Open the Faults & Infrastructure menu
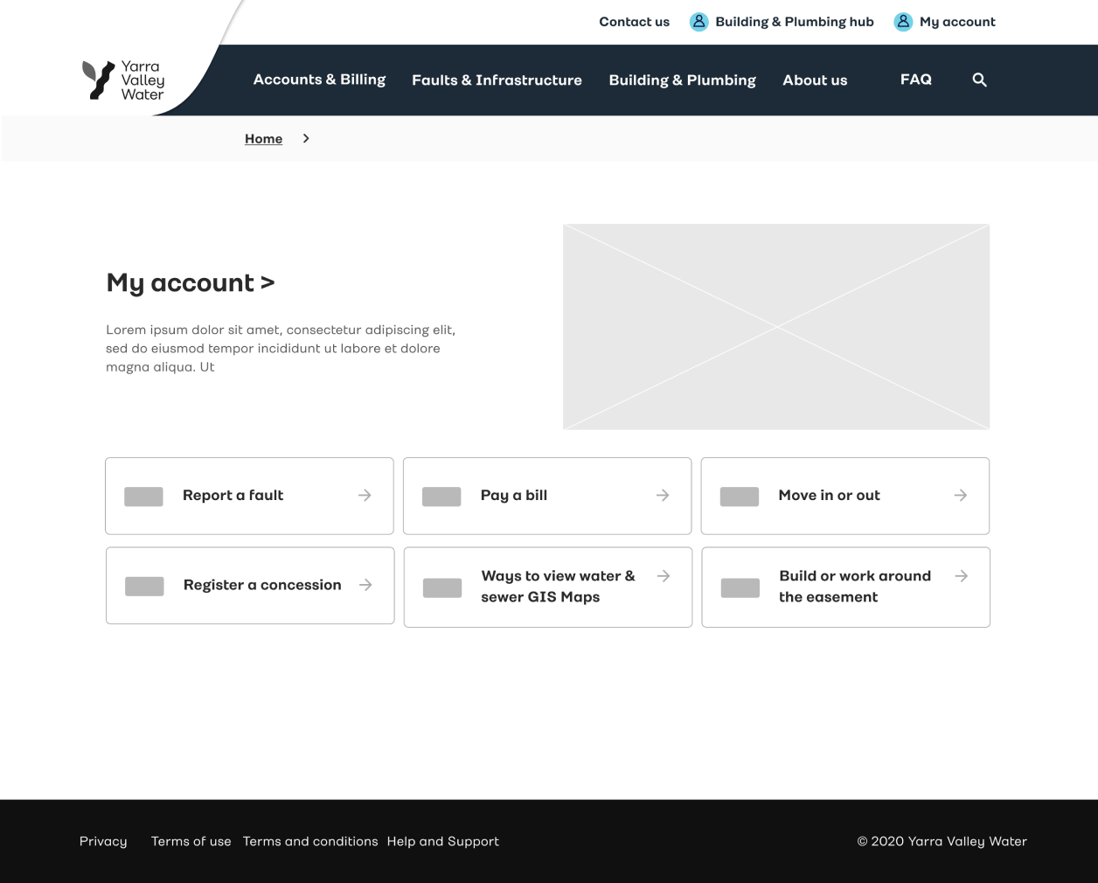The height and width of the screenshot is (883, 1098). click(497, 80)
